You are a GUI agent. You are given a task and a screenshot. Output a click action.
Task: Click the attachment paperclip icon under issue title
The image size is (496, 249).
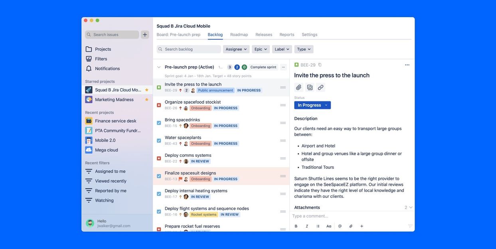[x=298, y=87]
